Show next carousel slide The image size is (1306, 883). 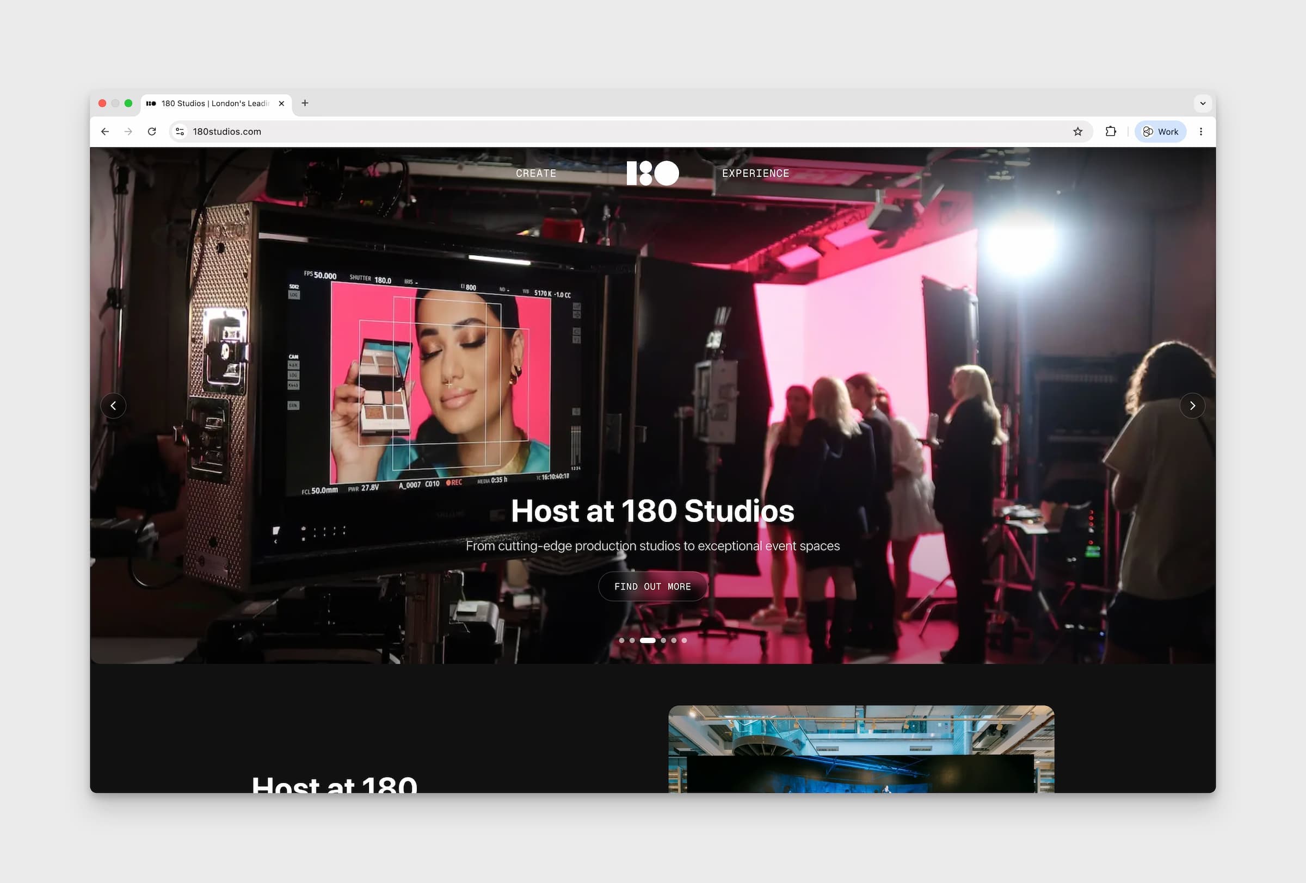pyautogui.click(x=1192, y=405)
